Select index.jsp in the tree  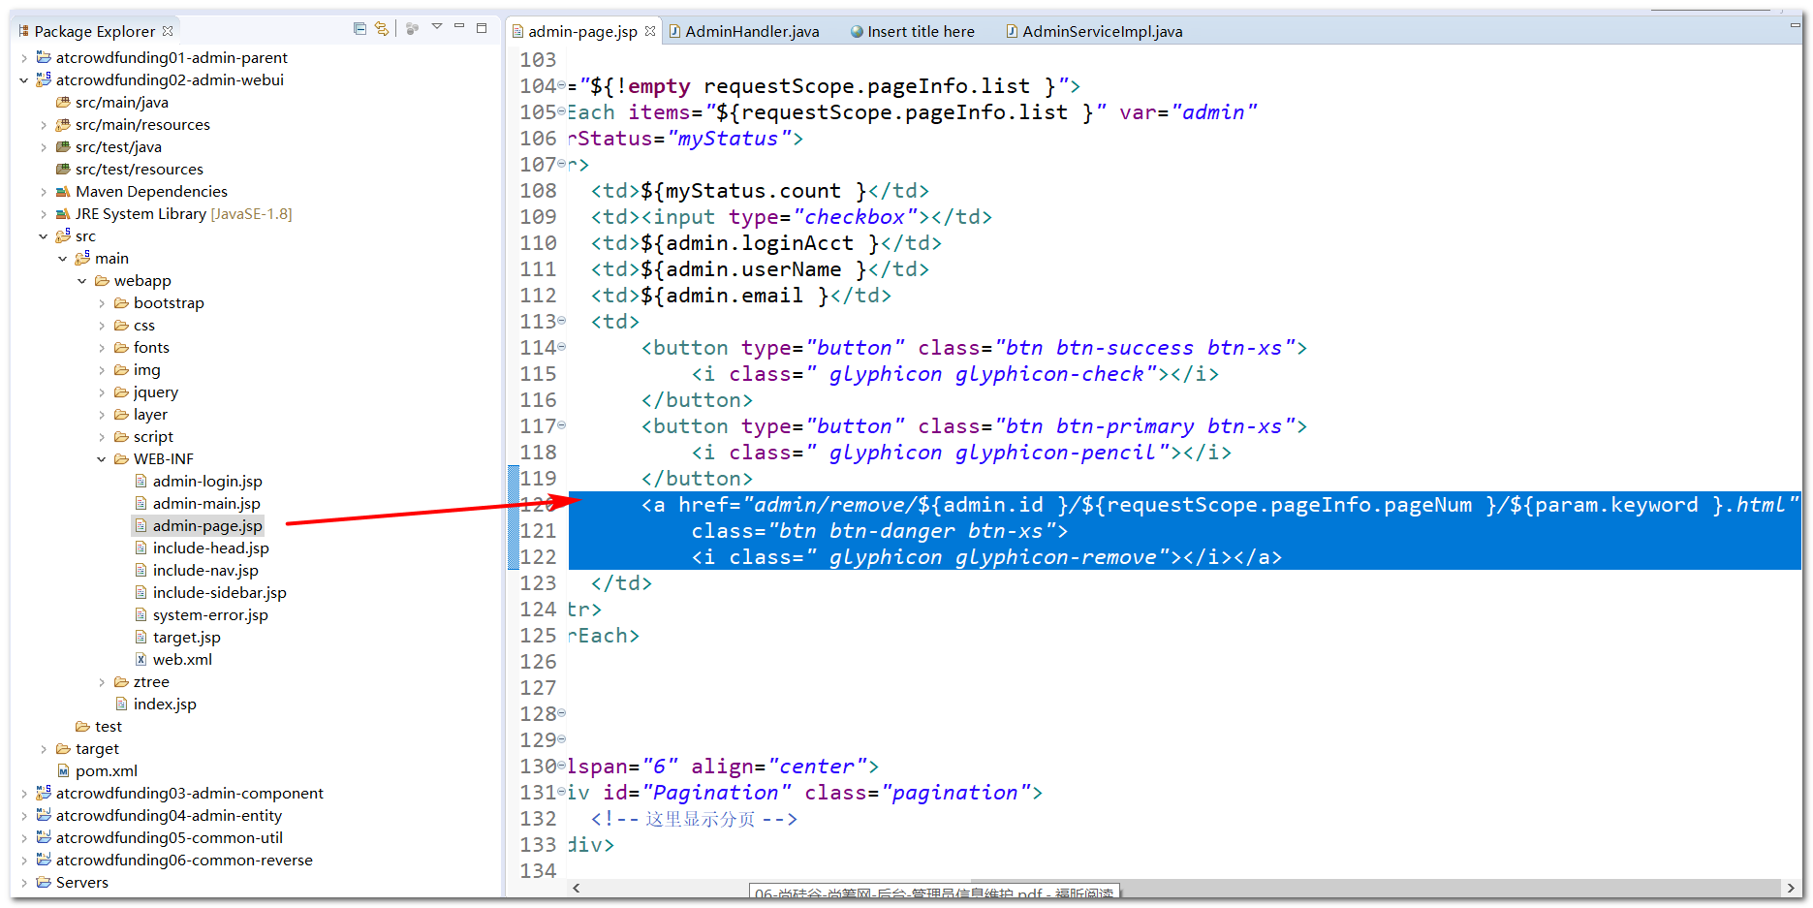165,704
